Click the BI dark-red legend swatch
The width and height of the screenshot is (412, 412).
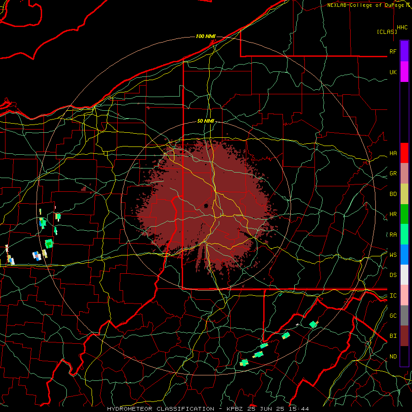click(404, 336)
